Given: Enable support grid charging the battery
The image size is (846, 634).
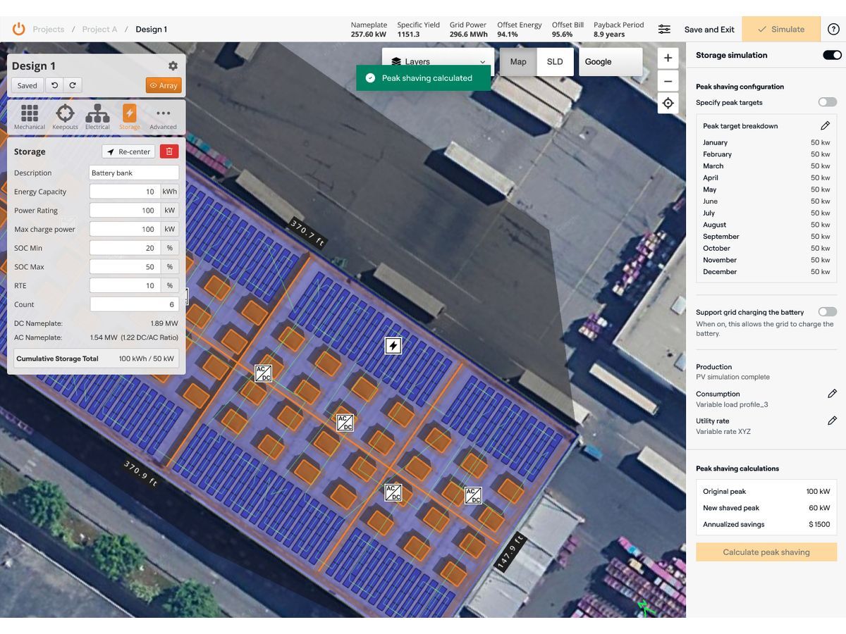Looking at the screenshot, I should pyautogui.click(x=828, y=311).
